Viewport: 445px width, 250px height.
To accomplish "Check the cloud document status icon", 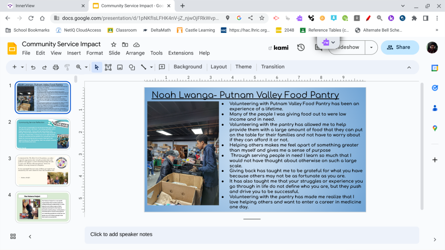I will (136, 44).
